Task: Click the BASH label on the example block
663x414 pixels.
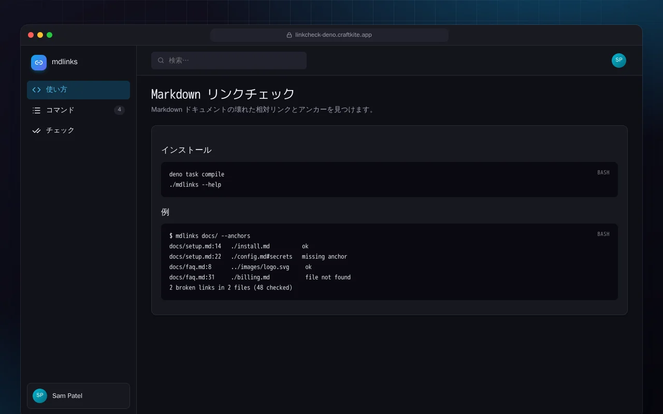Action: point(603,234)
